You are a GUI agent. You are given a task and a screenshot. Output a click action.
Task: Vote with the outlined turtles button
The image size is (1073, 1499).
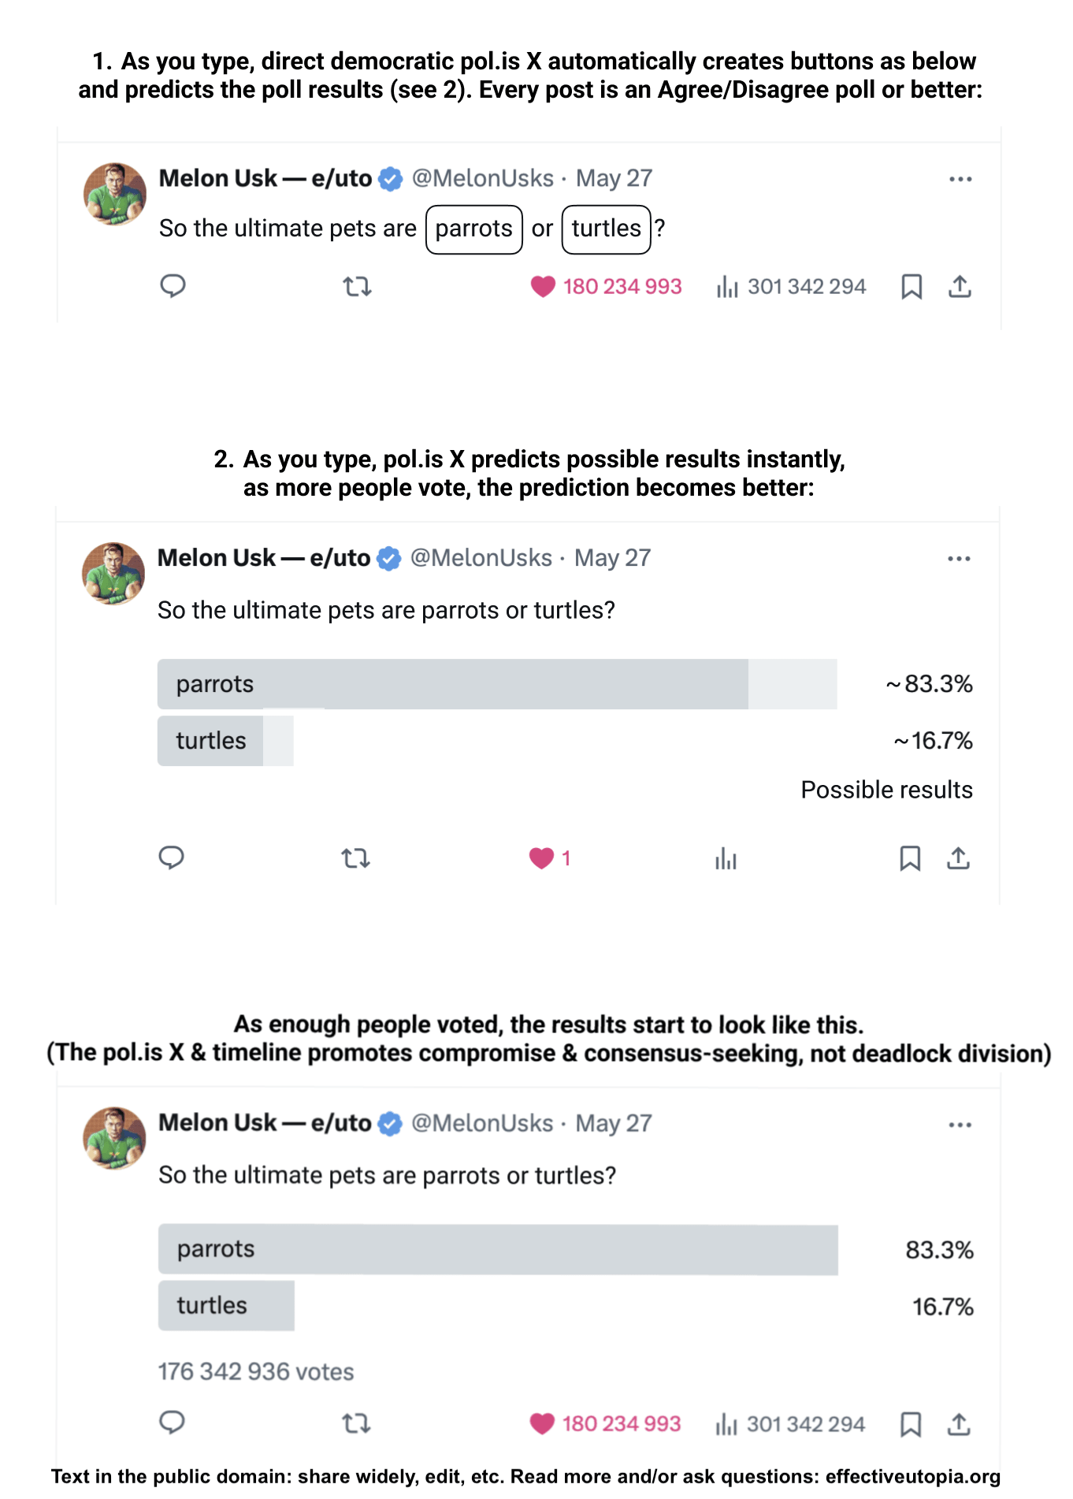606,229
